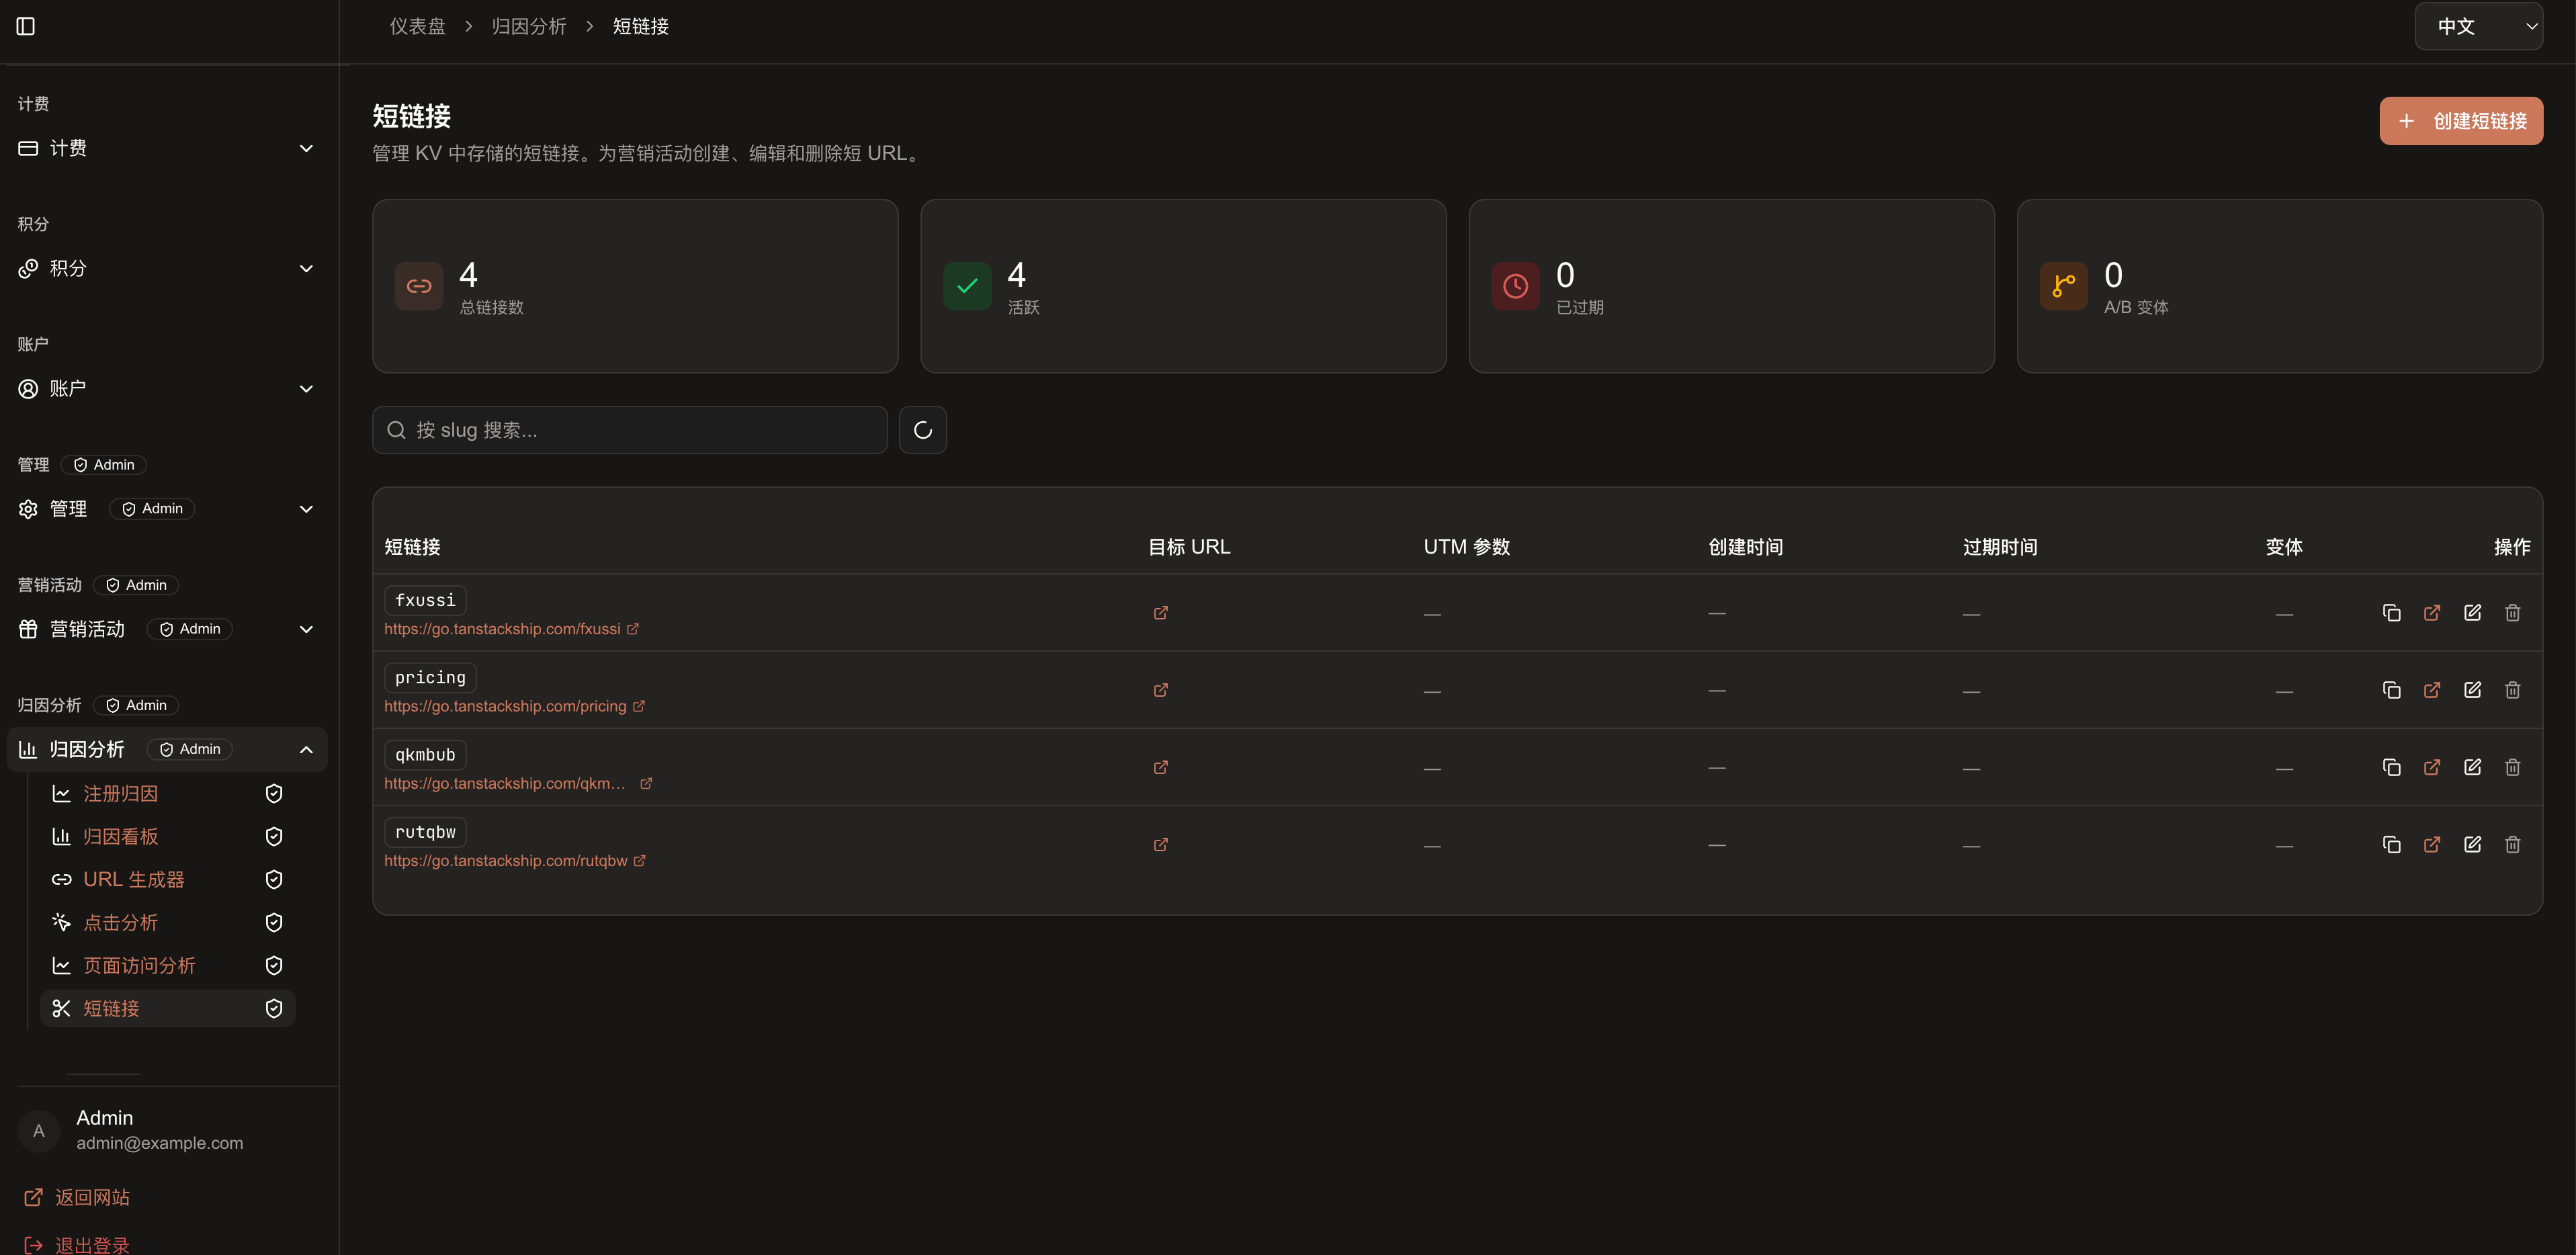Toggle the sidebar panel icon

[x=26, y=26]
